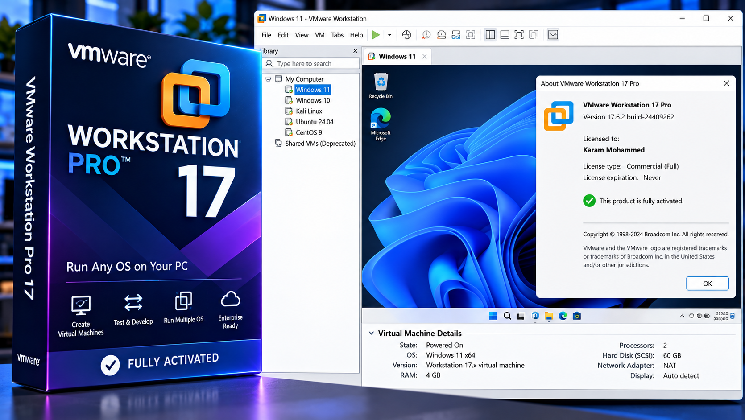This screenshot has height=420, width=745.
Task: Toggle the Show Library sidebar icon
Action: [x=490, y=35]
